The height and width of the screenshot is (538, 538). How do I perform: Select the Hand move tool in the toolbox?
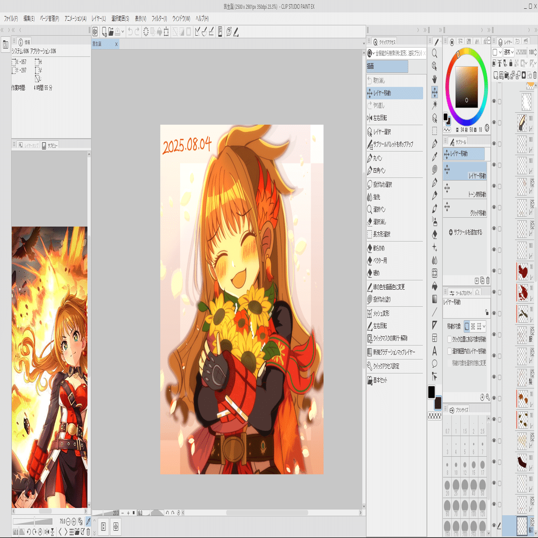pos(435,79)
